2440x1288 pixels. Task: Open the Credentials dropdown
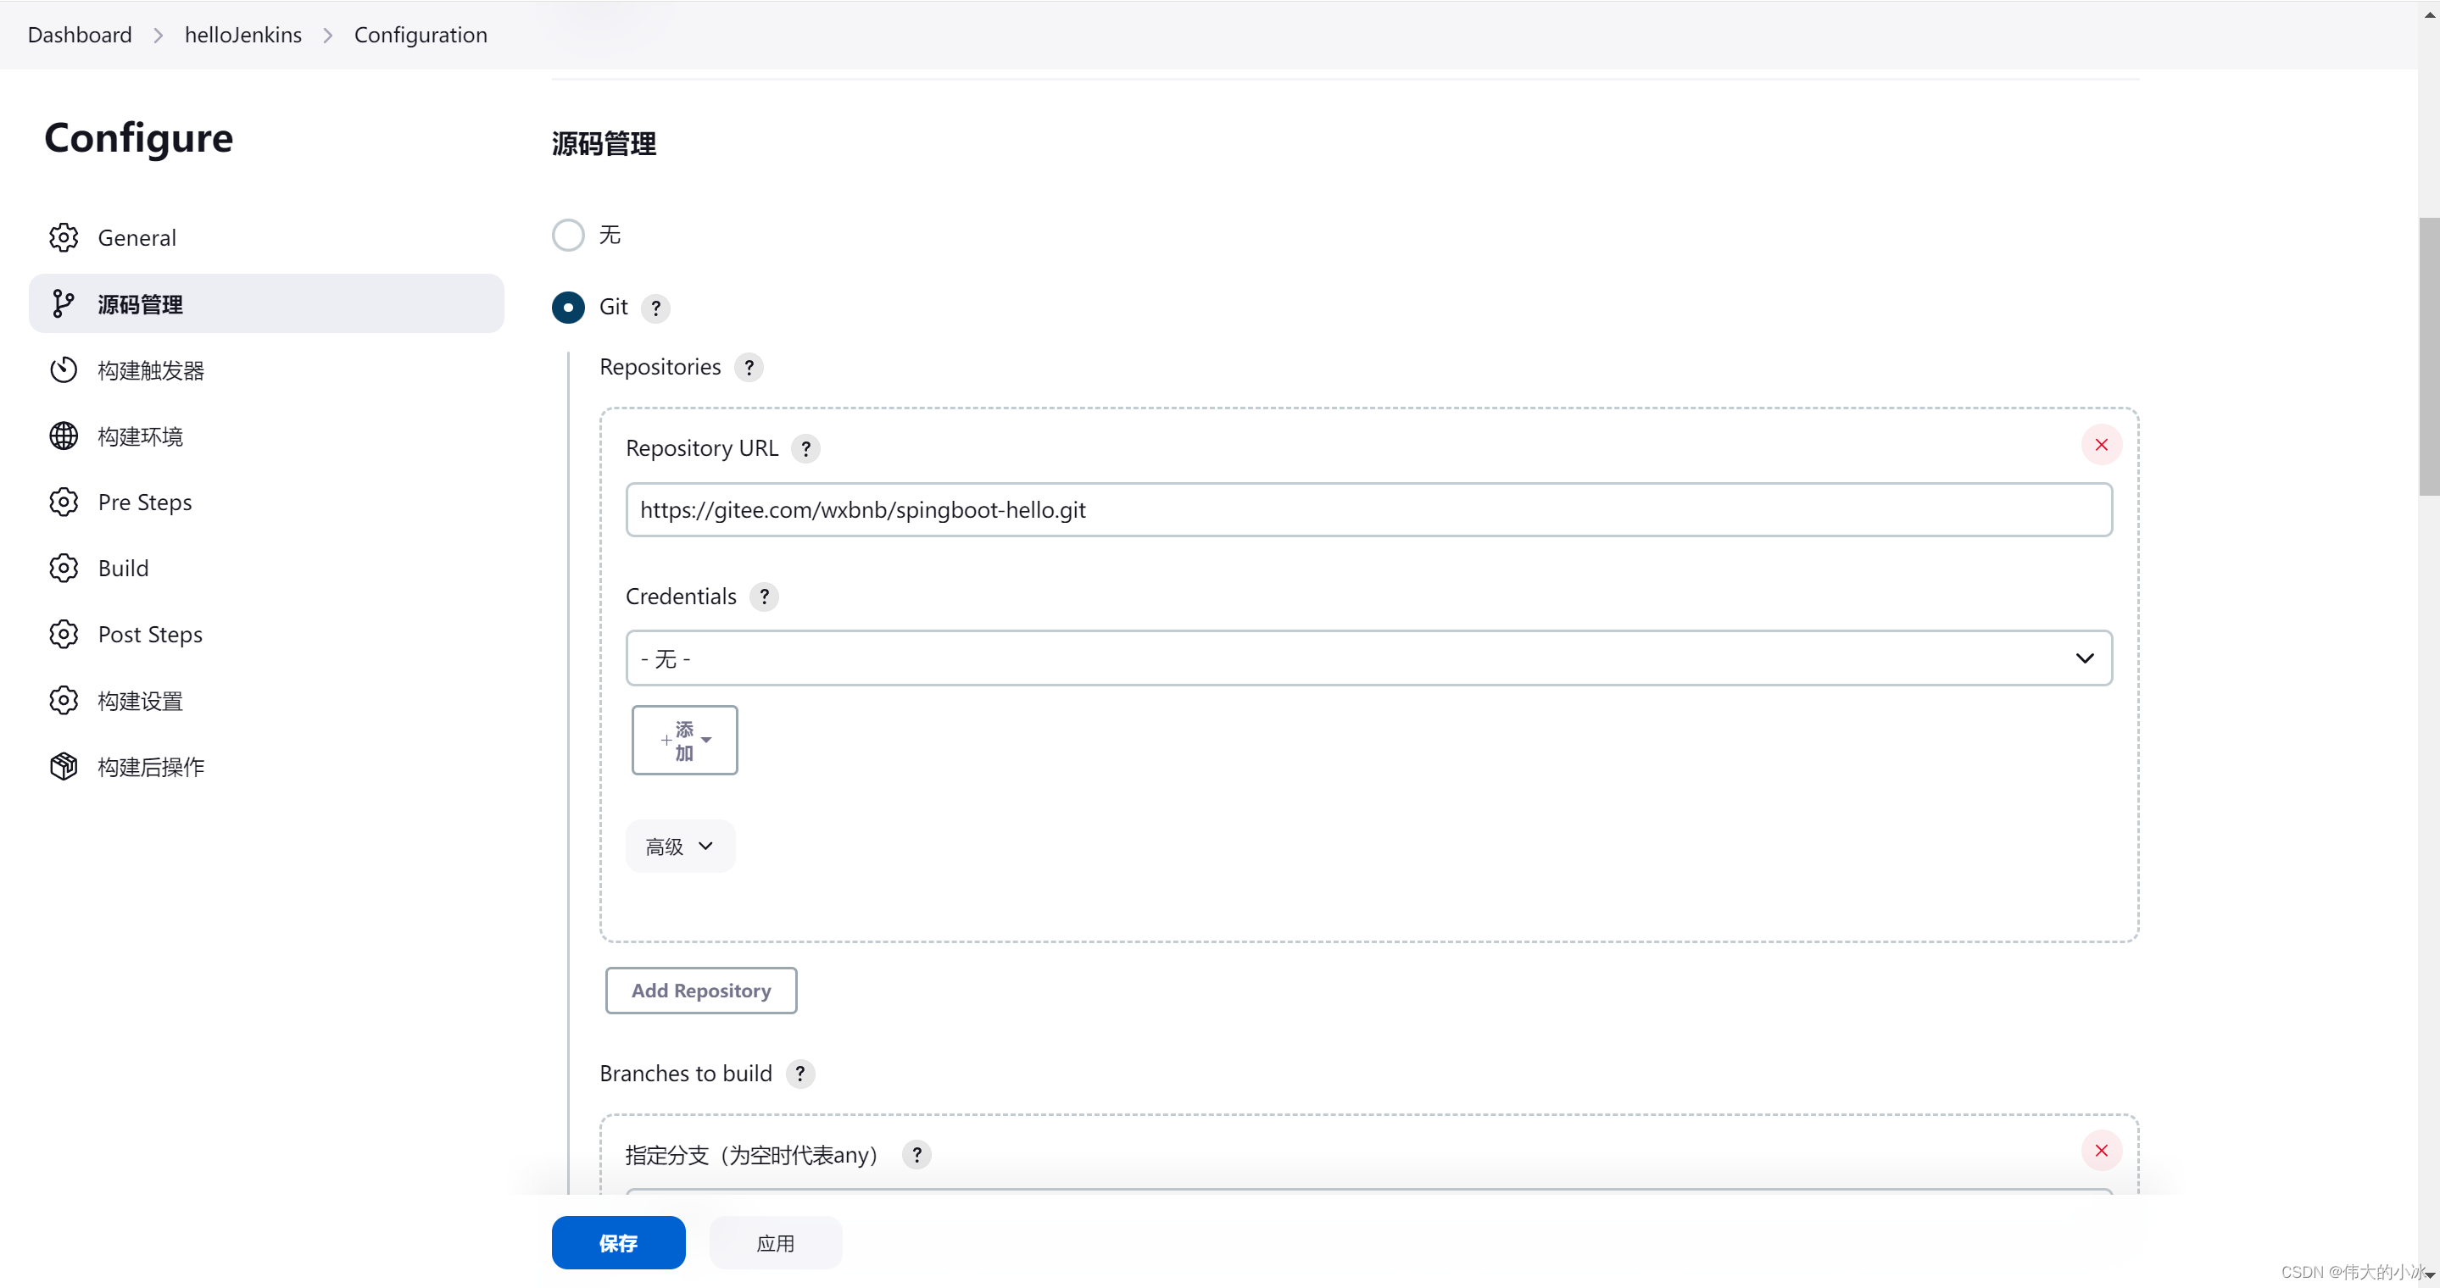coord(1368,658)
